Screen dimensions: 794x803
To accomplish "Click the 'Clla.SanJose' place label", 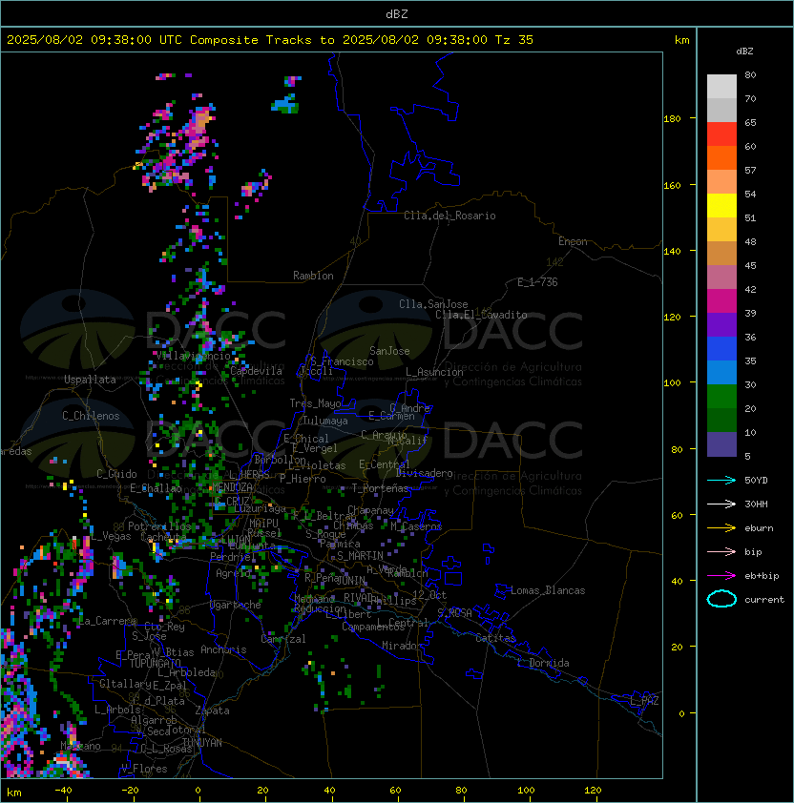I will click(x=433, y=304).
